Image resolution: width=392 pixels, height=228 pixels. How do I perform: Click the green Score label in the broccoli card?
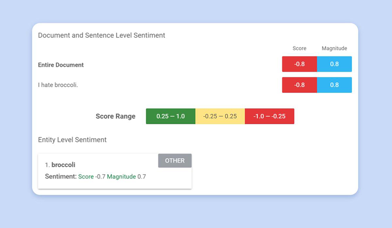pyautogui.click(x=86, y=177)
